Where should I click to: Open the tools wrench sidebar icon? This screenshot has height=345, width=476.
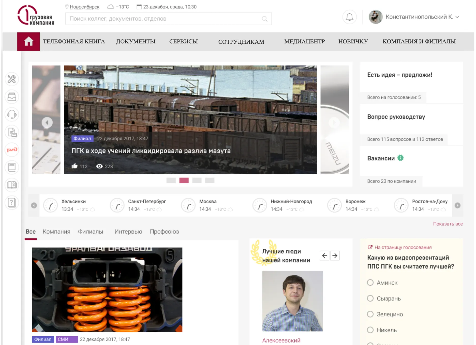tap(12, 79)
